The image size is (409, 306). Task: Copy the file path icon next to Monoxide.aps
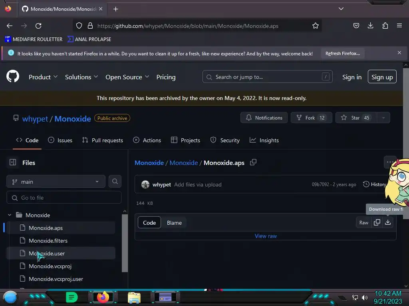click(x=253, y=163)
